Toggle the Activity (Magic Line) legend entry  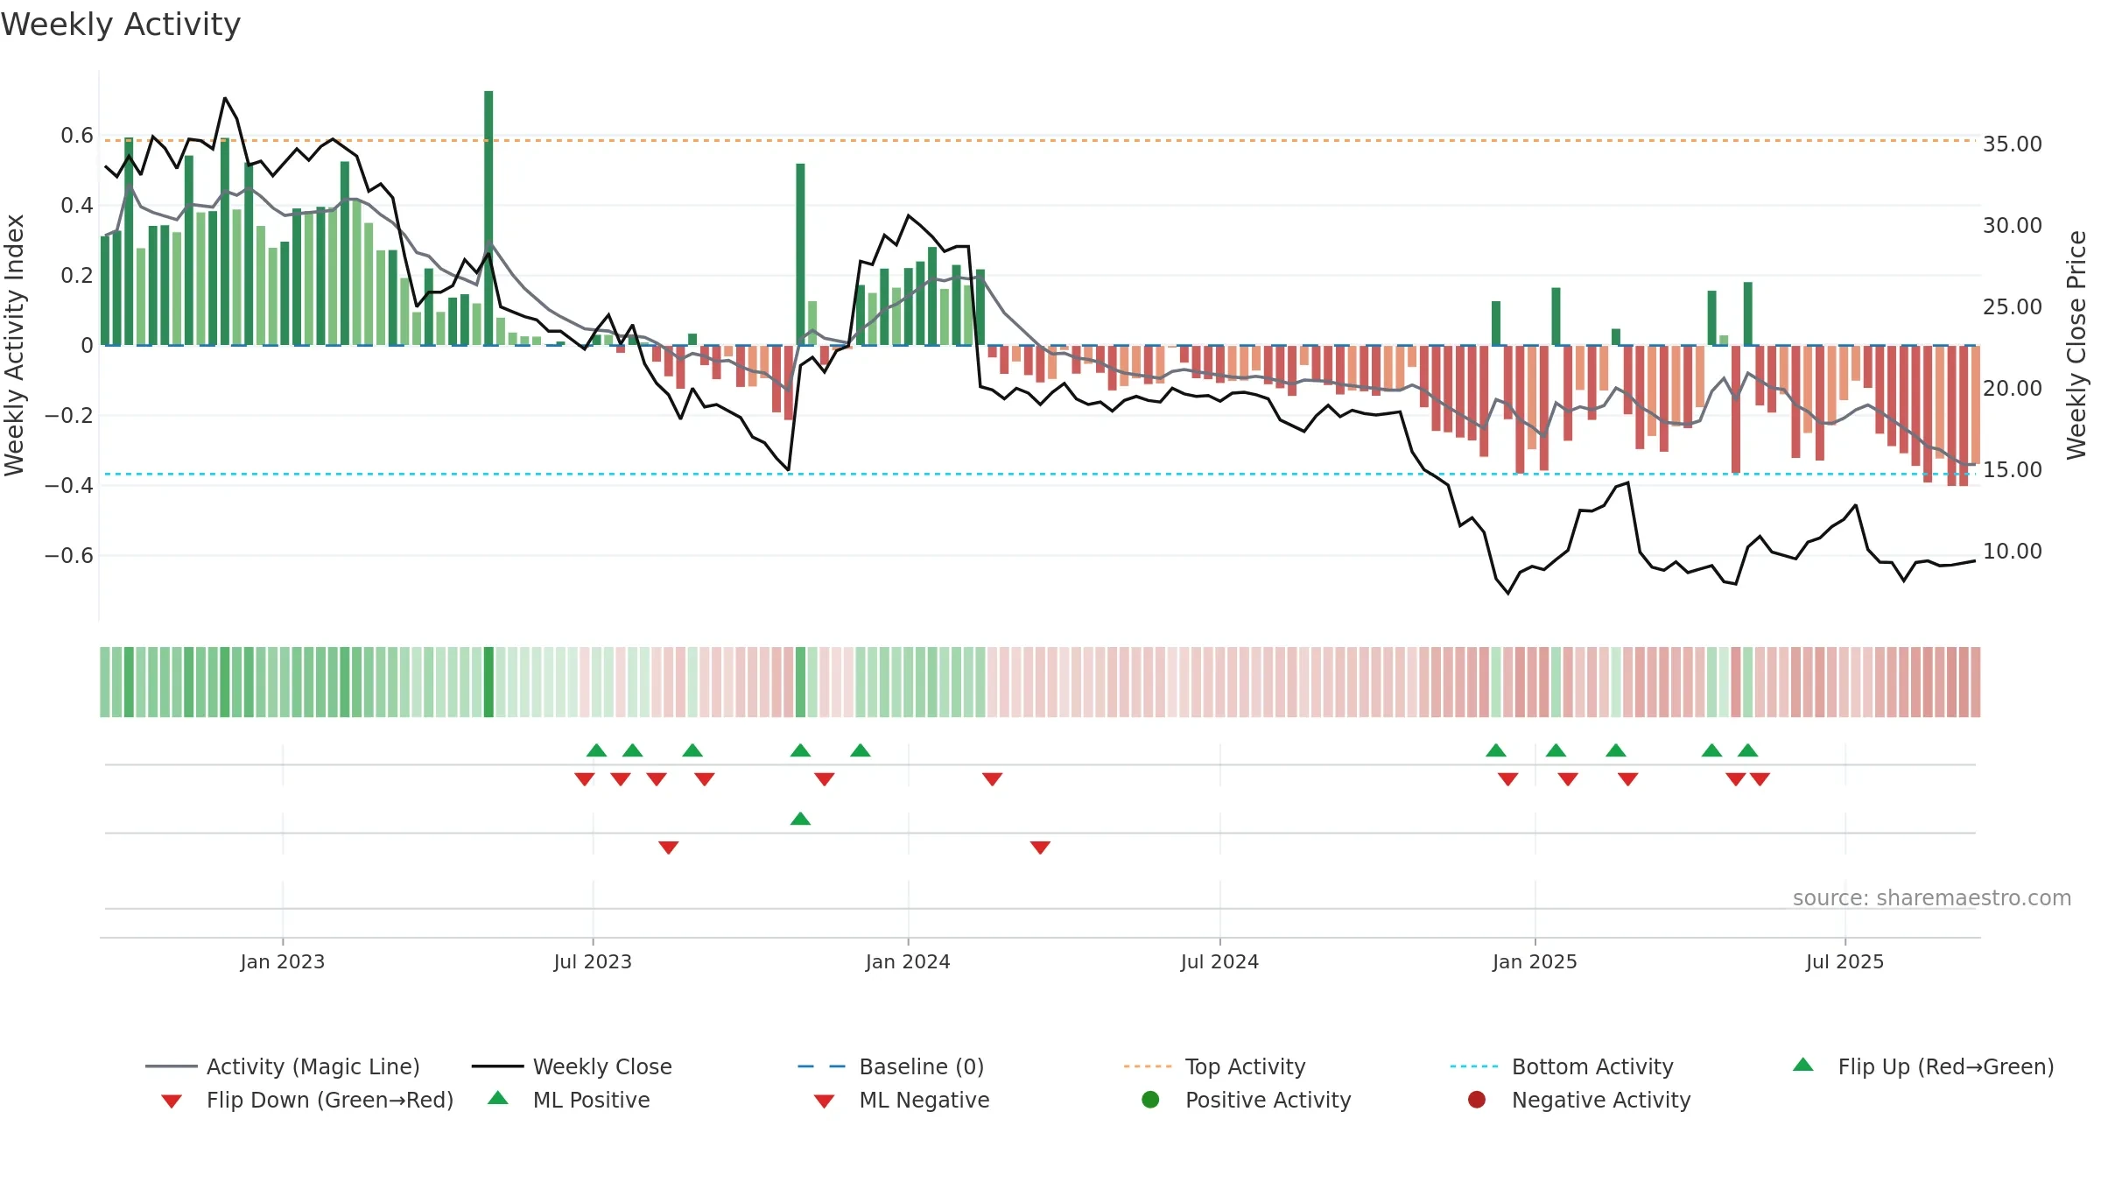pos(283,1066)
